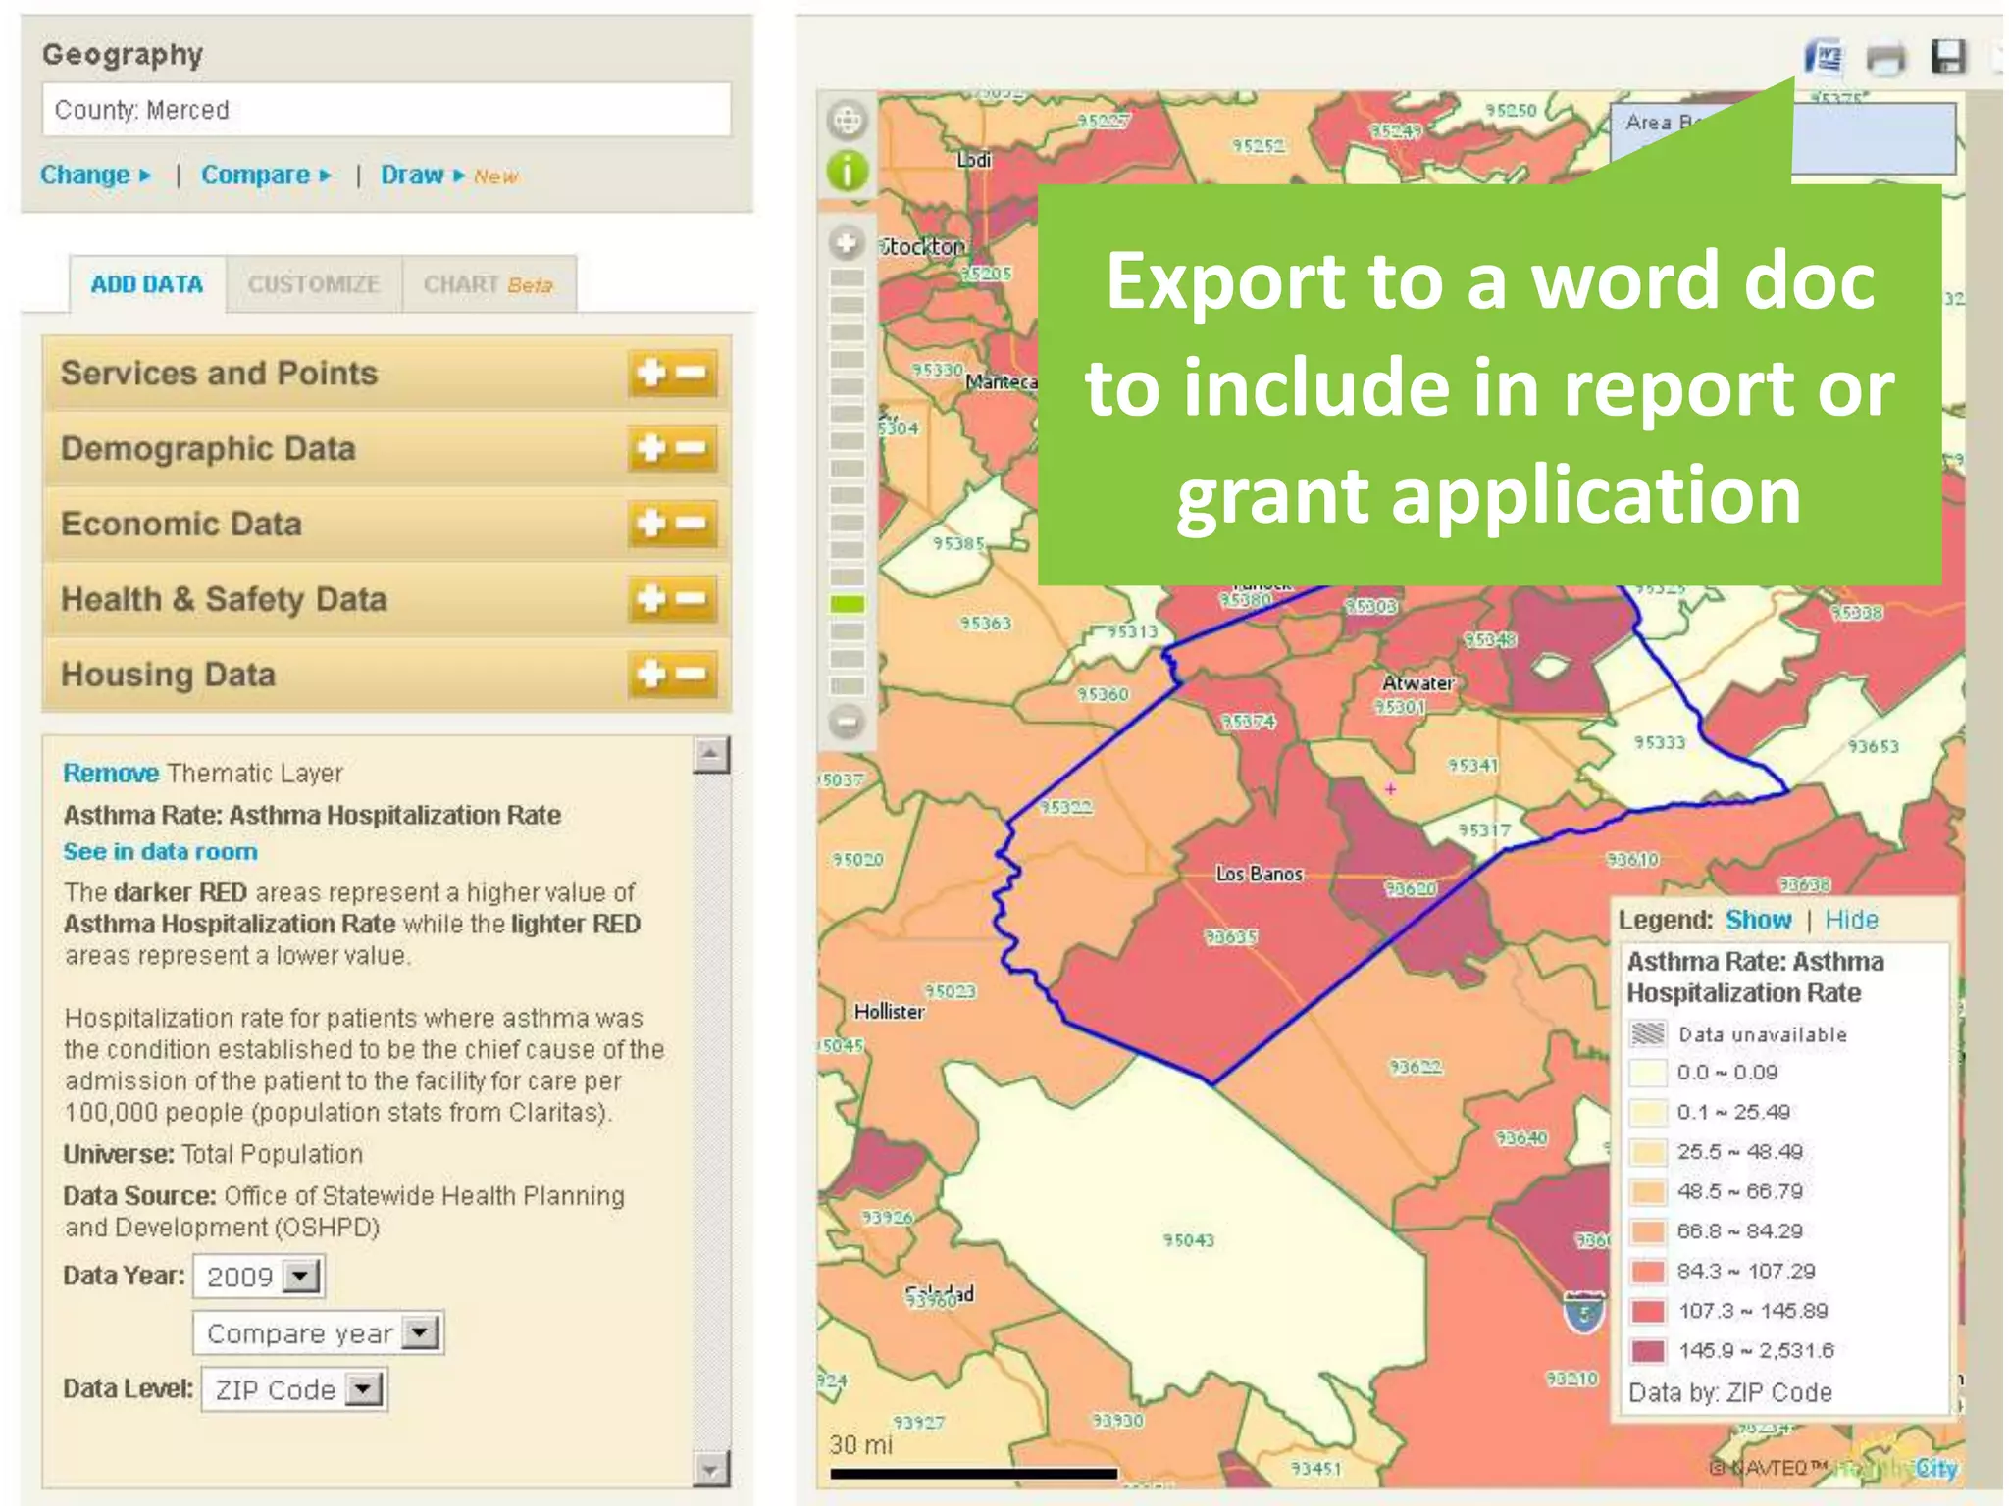Click the Los Banos map label
Viewport: 2009px width, 1506px height.
pos(1259,873)
